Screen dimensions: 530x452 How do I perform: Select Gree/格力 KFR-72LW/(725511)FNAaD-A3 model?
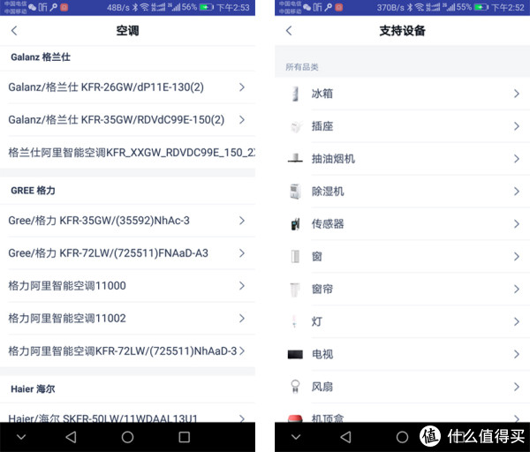click(127, 253)
